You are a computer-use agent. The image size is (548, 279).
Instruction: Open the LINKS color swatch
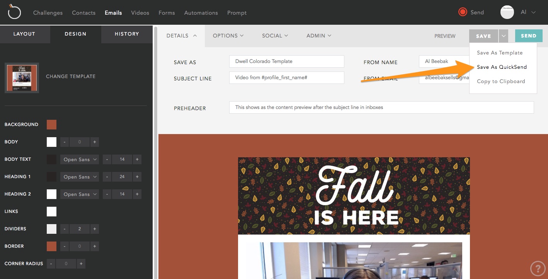[x=51, y=211]
